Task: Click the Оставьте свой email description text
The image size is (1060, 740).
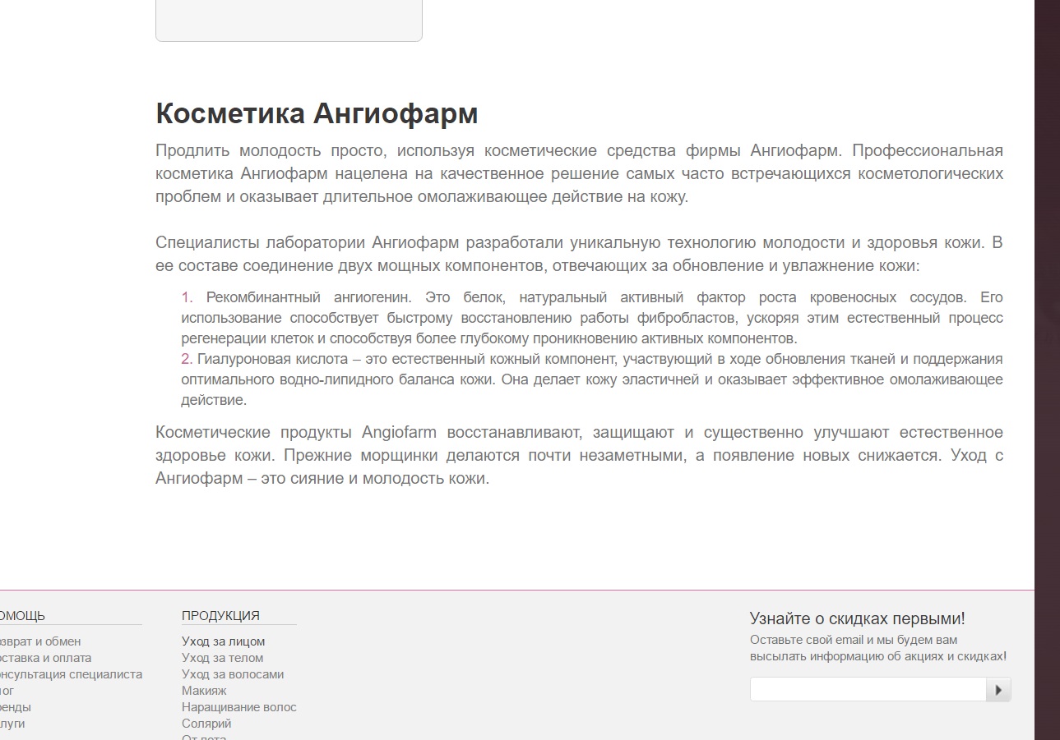Action: pos(878,648)
